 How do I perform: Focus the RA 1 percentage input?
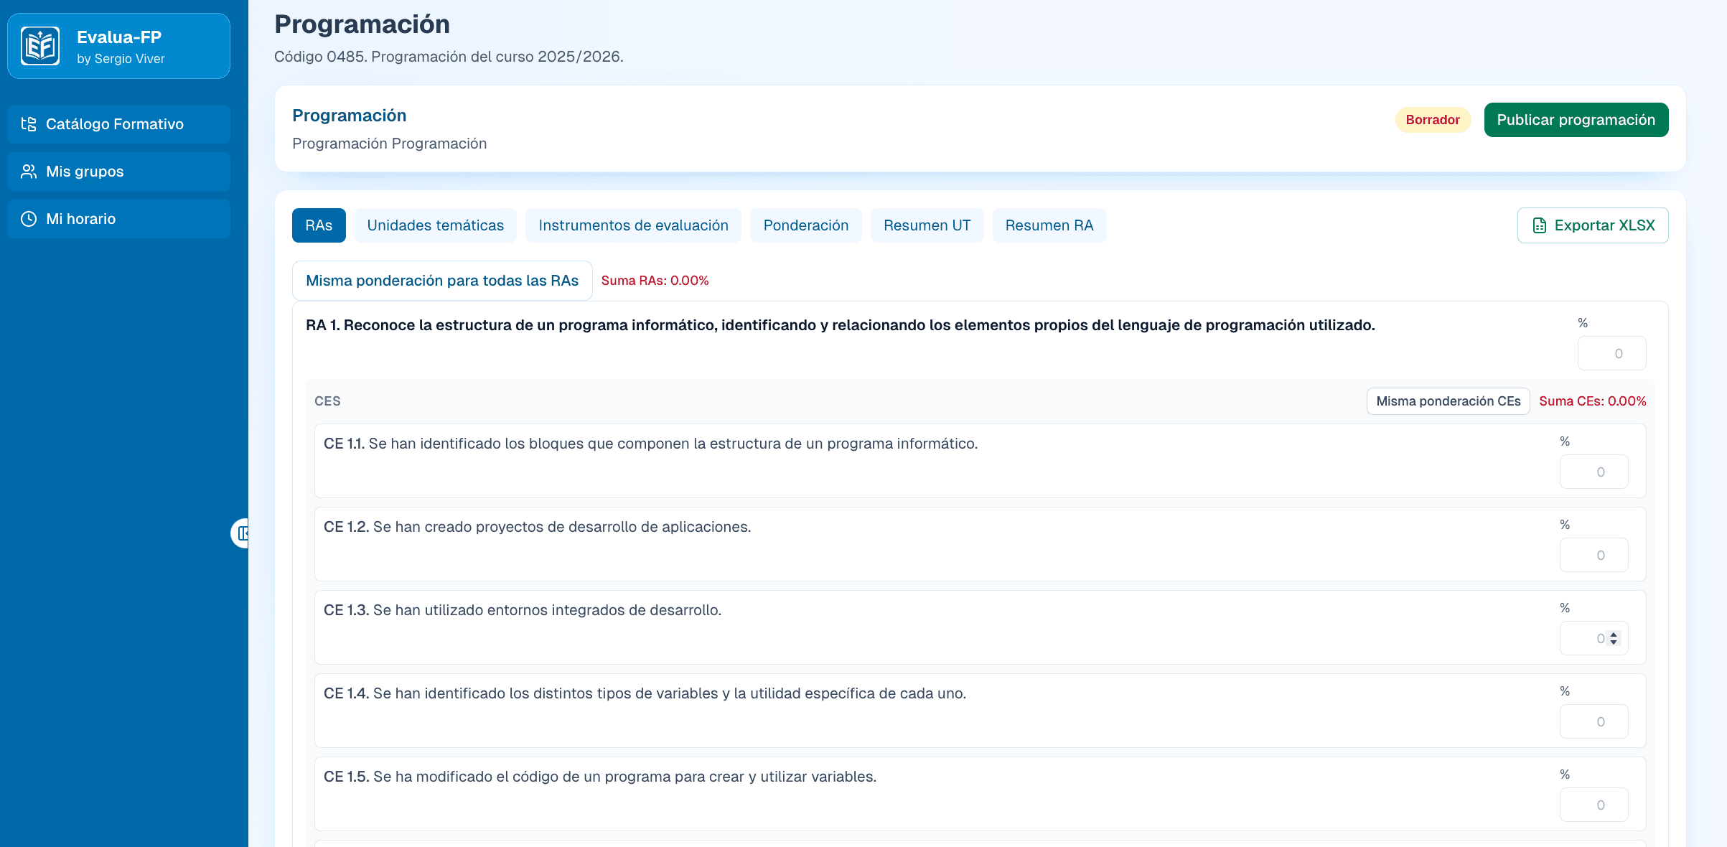(1611, 353)
